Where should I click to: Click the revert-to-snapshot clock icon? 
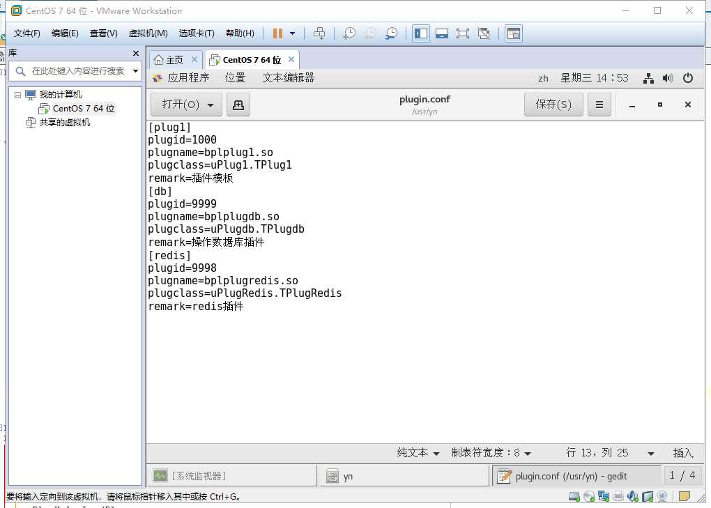click(x=370, y=33)
